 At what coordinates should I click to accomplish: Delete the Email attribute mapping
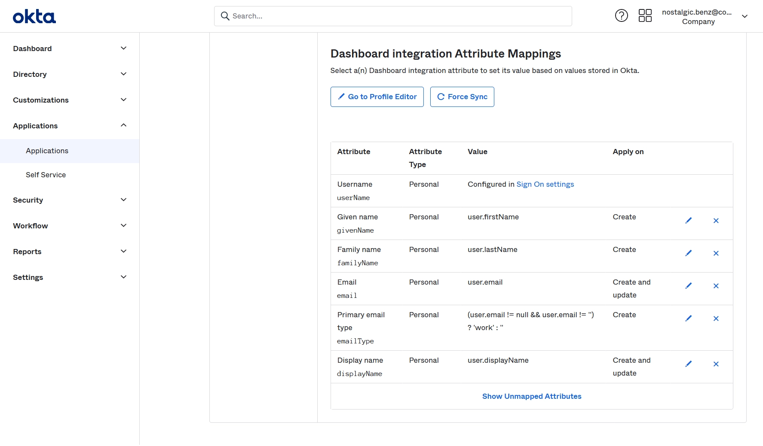pos(716,286)
